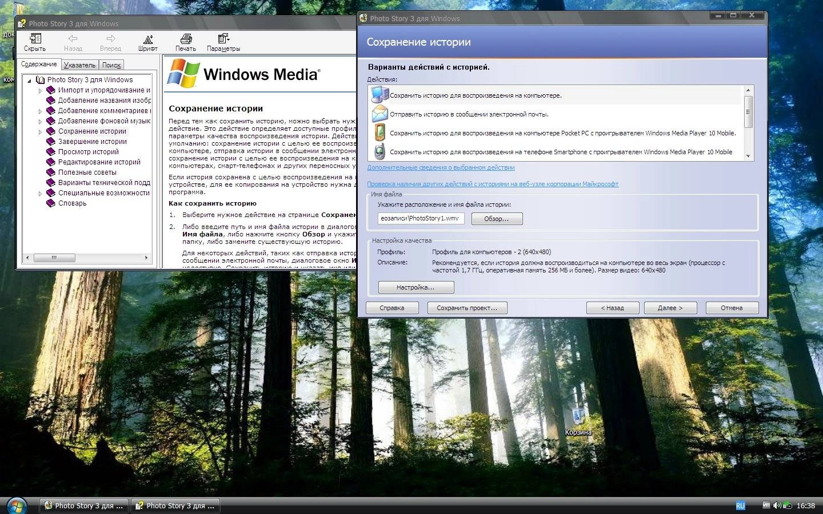Click book icon beside Словарь

(51, 203)
